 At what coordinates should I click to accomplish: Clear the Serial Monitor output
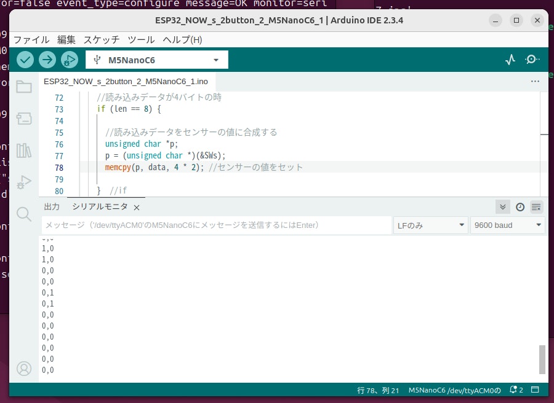coord(536,206)
